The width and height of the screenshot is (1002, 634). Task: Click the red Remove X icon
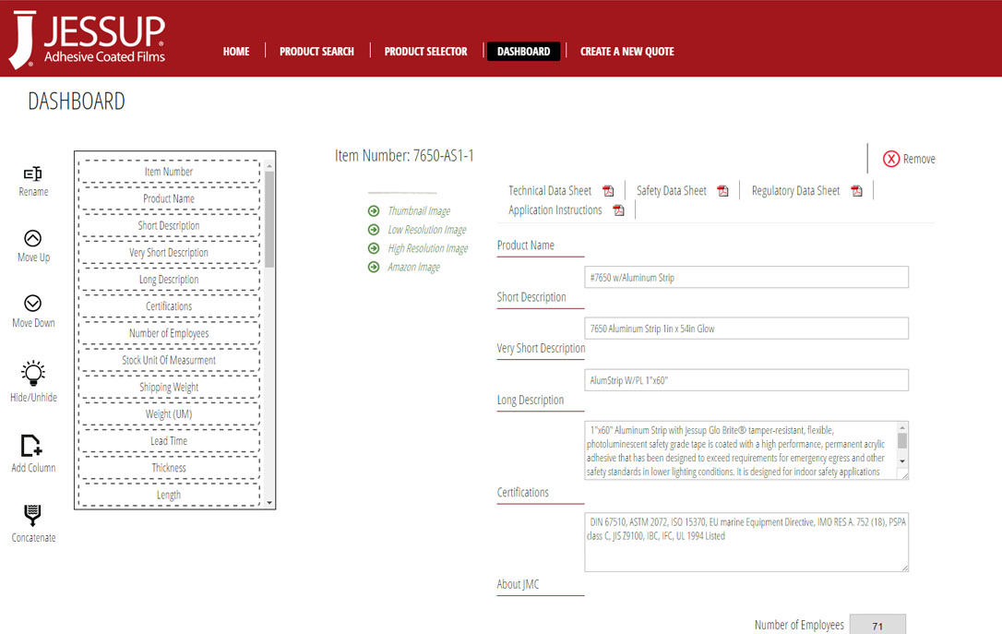[x=891, y=159]
